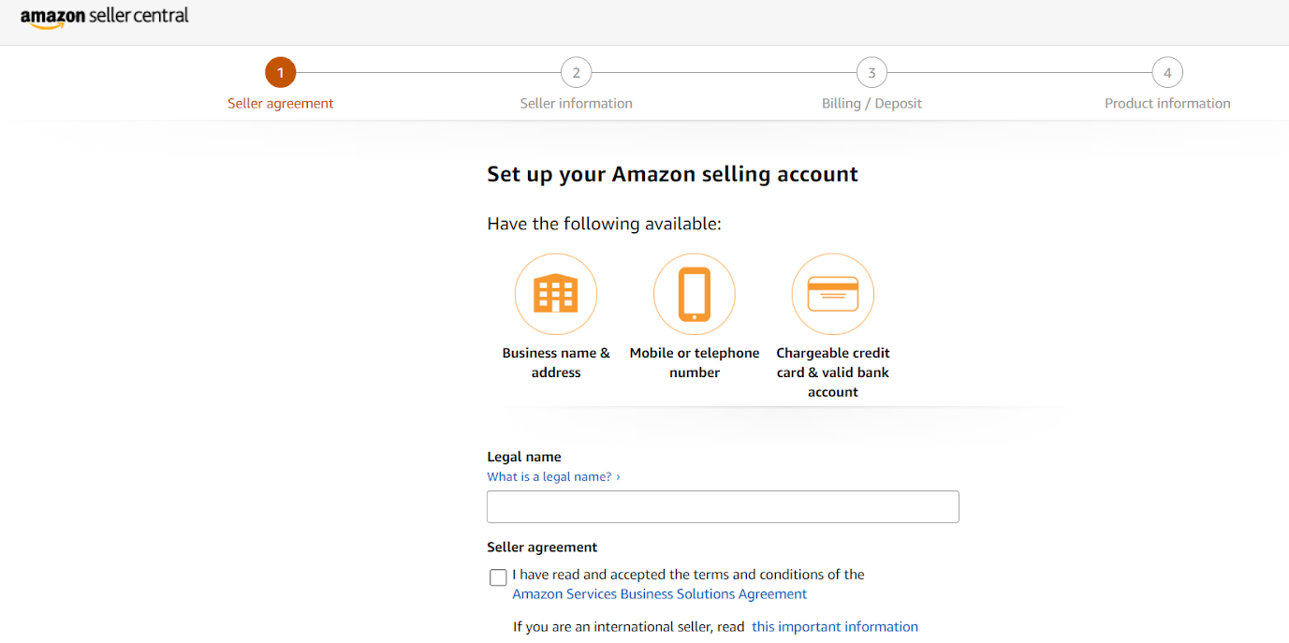Click the mobile phone icon
The width and height of the screenshot is (1289, 643).
point(695,294)
